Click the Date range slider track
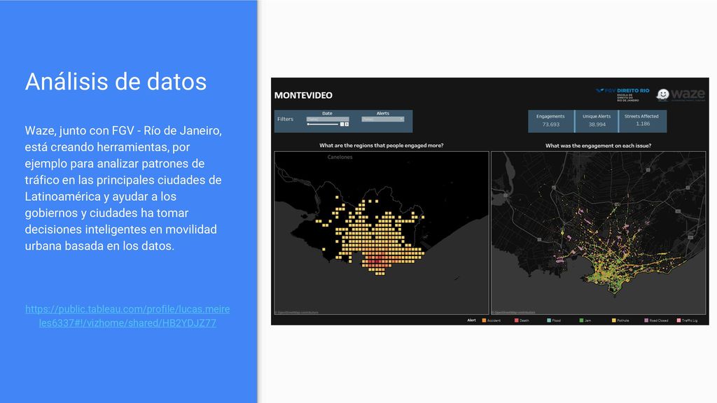Image resolution: width=717 pixels, height=403 pixels. tap(323, 125)
